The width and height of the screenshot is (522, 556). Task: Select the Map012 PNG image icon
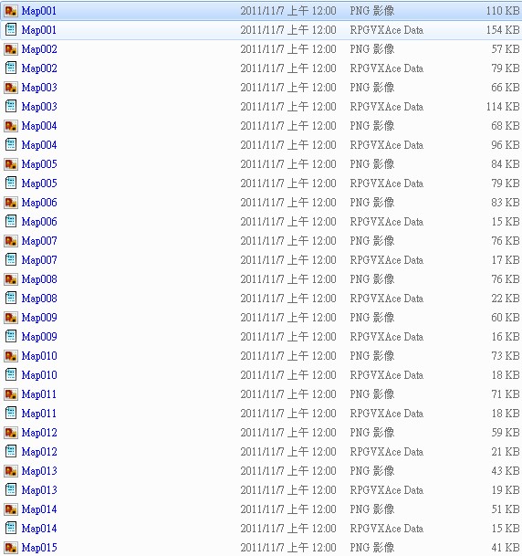(x=11, y=432)
